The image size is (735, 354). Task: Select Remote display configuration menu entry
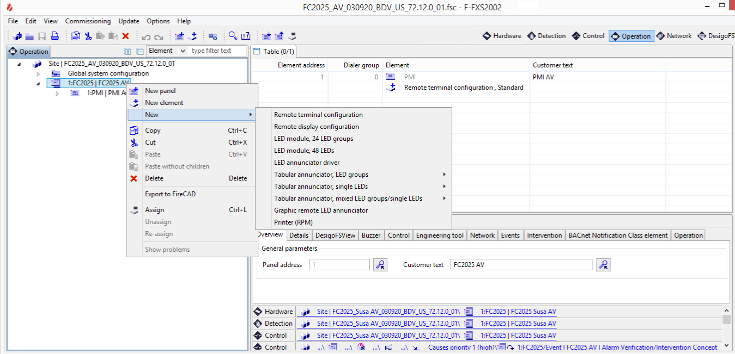[x=317, y=127]
